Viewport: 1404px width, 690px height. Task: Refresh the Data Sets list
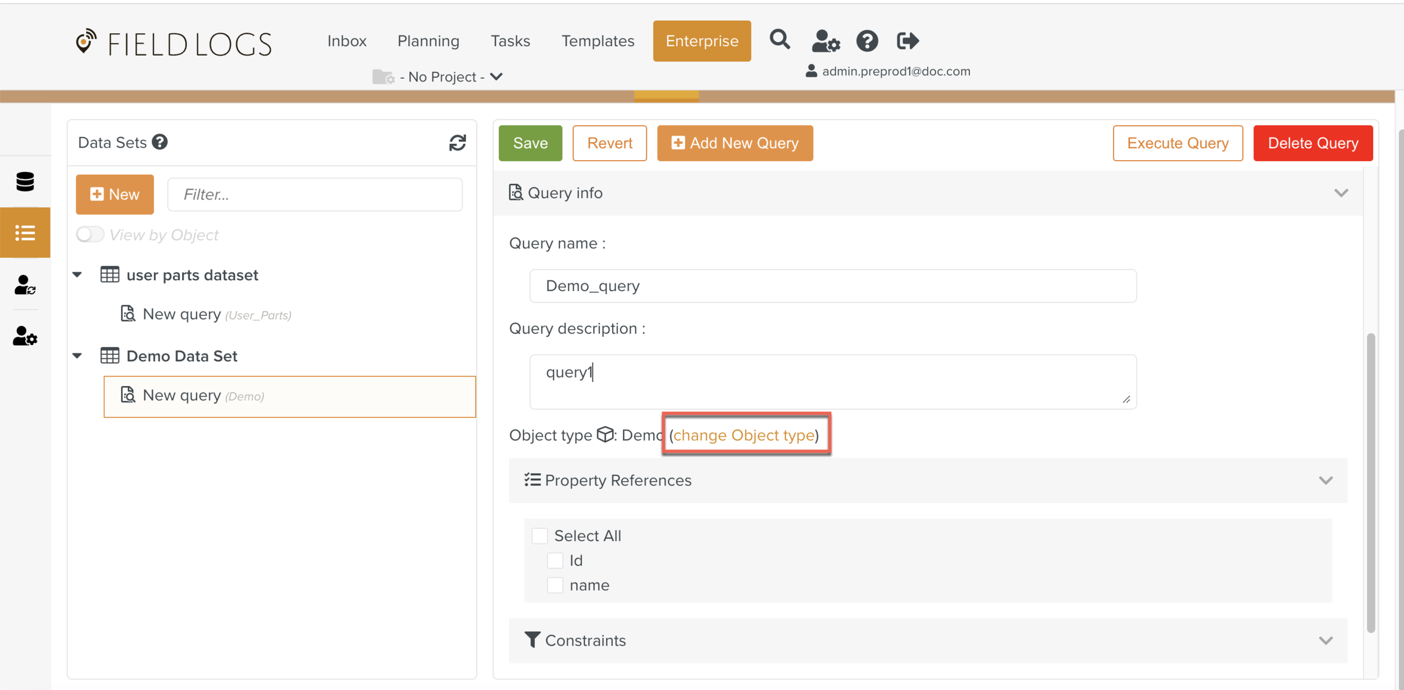coord(457,143)
